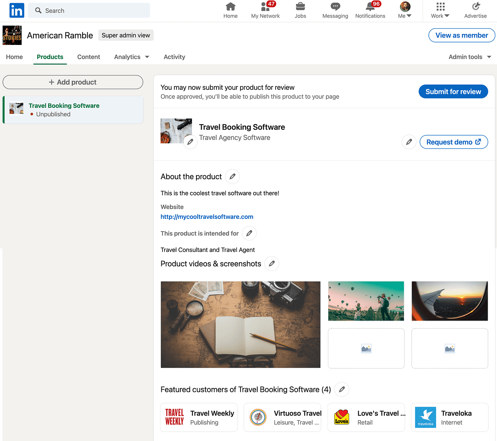Viewport: 497px width, 441px height.
Task: Open the Admin tools dropdown
Action: [469, 57]
